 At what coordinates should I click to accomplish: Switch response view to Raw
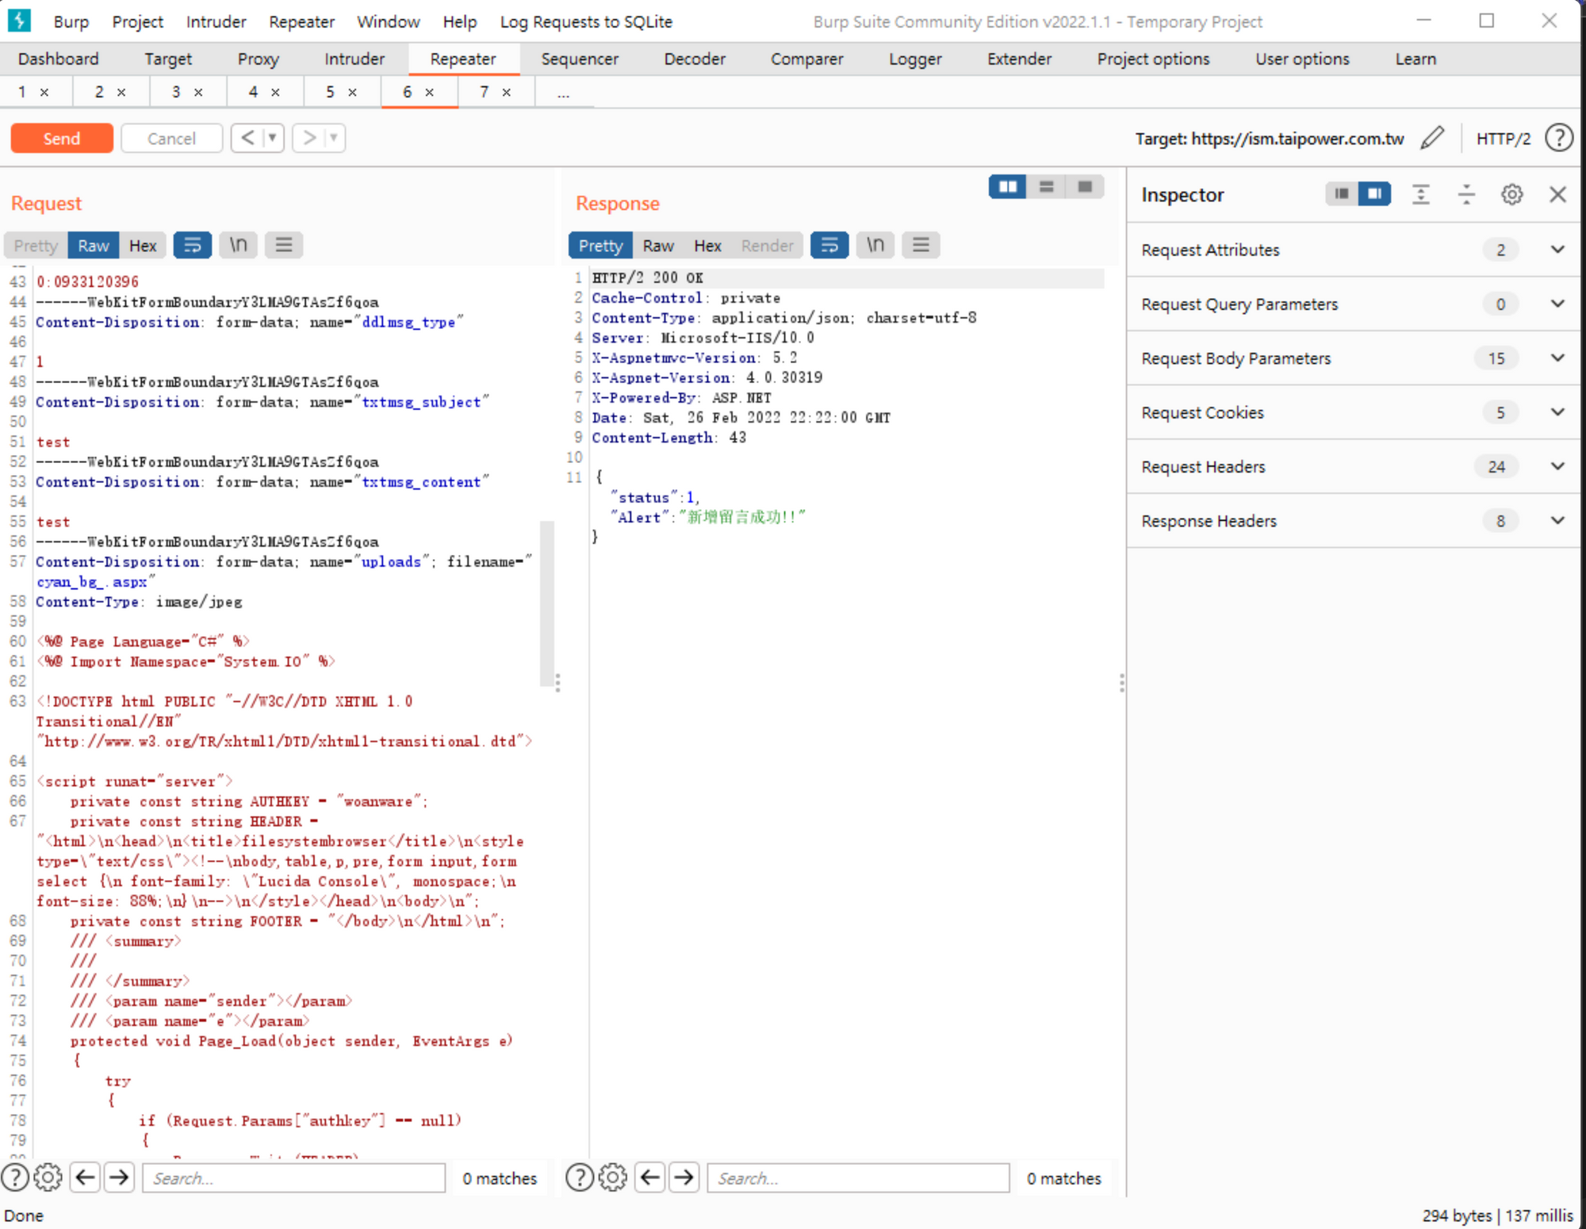point(658,246)
